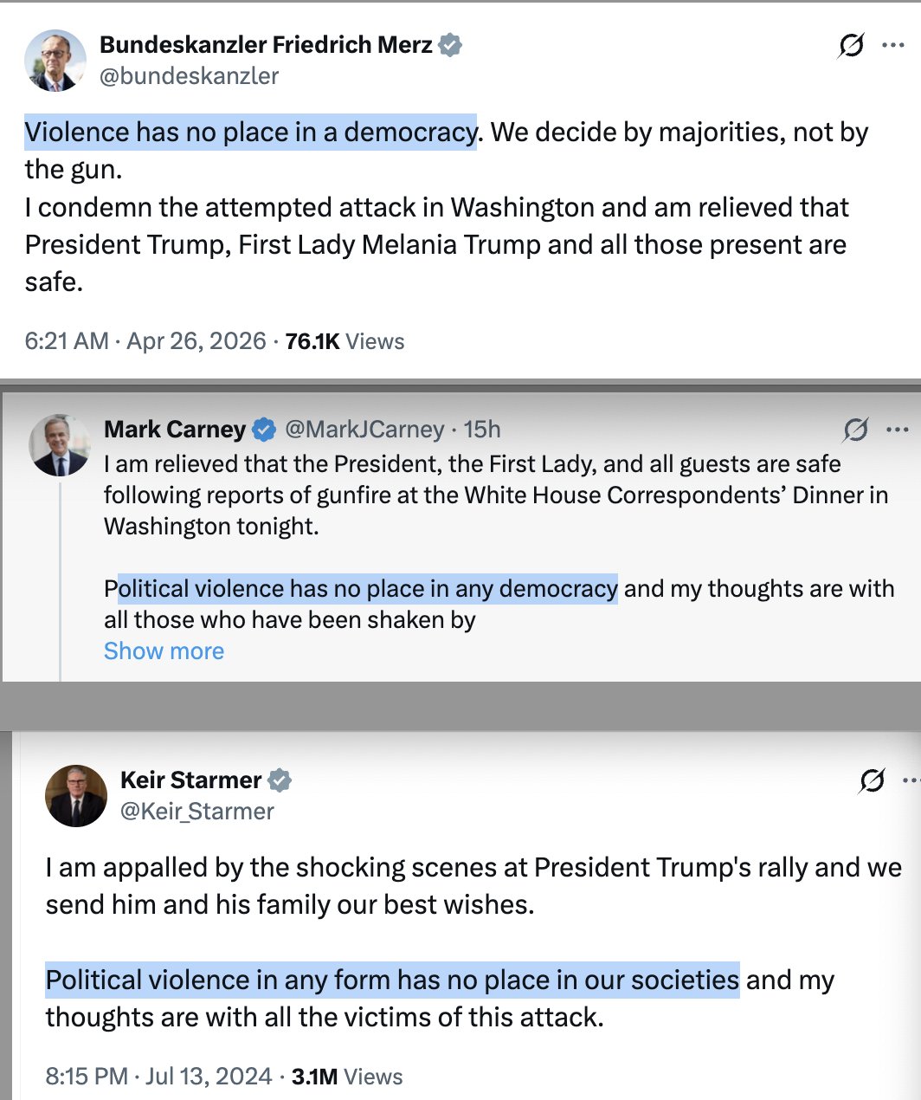This screenshot has height=1100, width=921.
Task: Click the 6:21 AM Apr 26, 2026 timestamp
Action: tap(145, 341)
